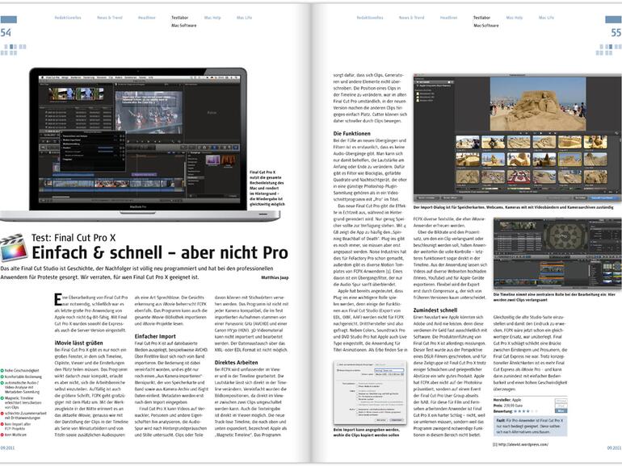Click headline 'Einfach & schnell – aber nicht Pro'
Image resolution: width=622 pixels, height=466 pixels.
[160, 252]
